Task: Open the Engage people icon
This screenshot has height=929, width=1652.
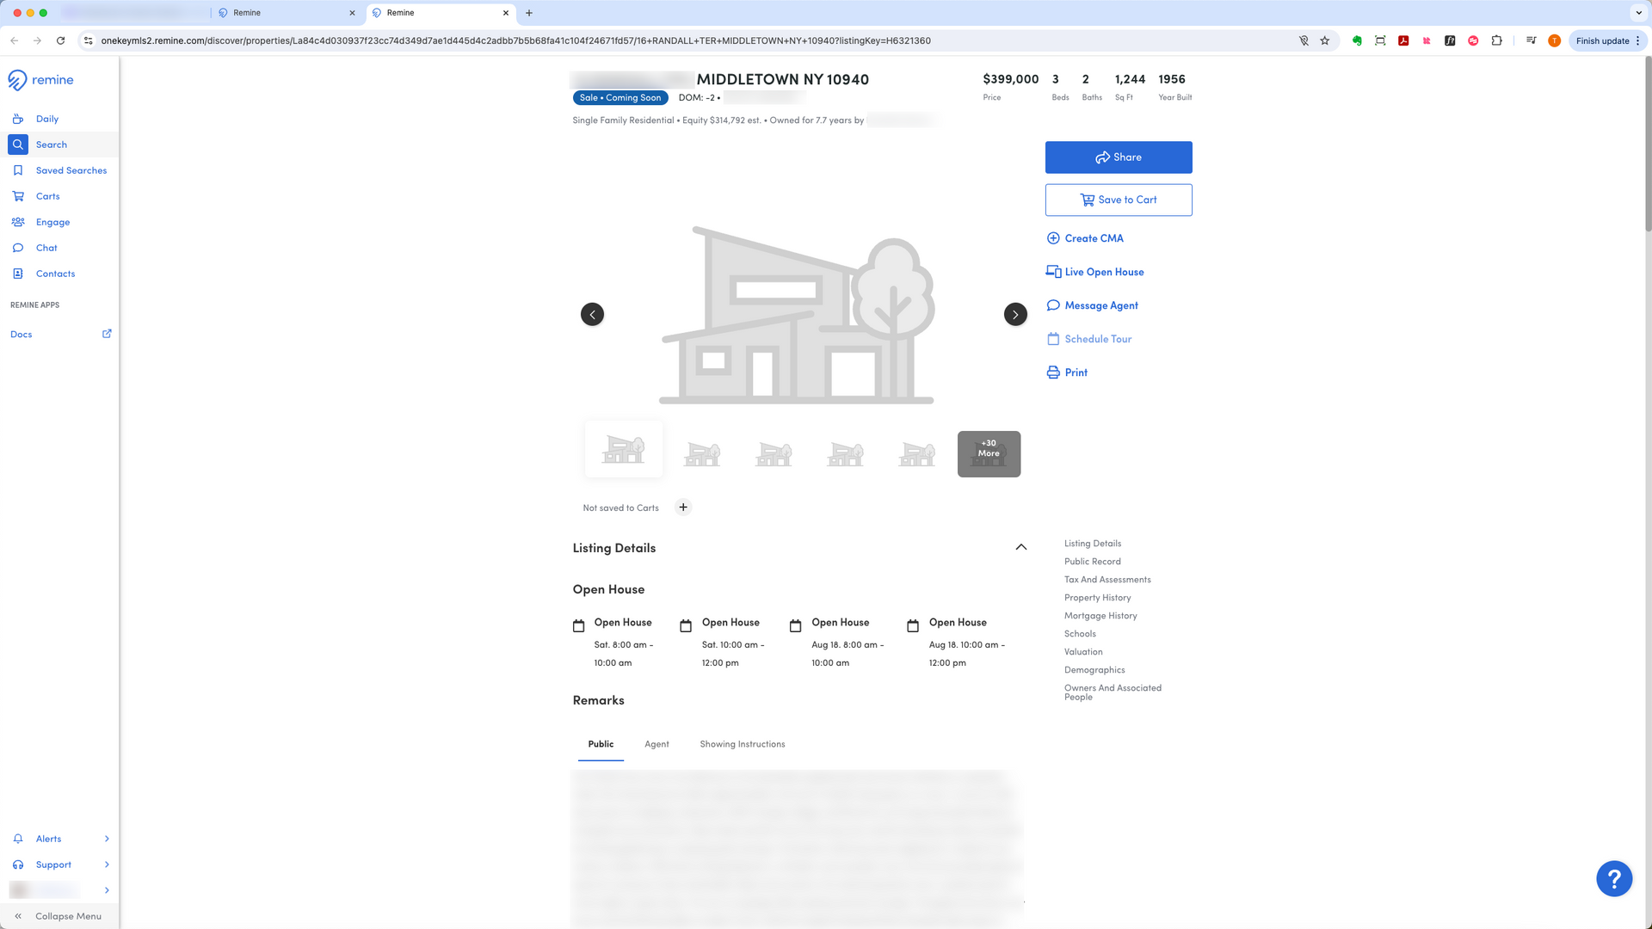Action: 18,222
